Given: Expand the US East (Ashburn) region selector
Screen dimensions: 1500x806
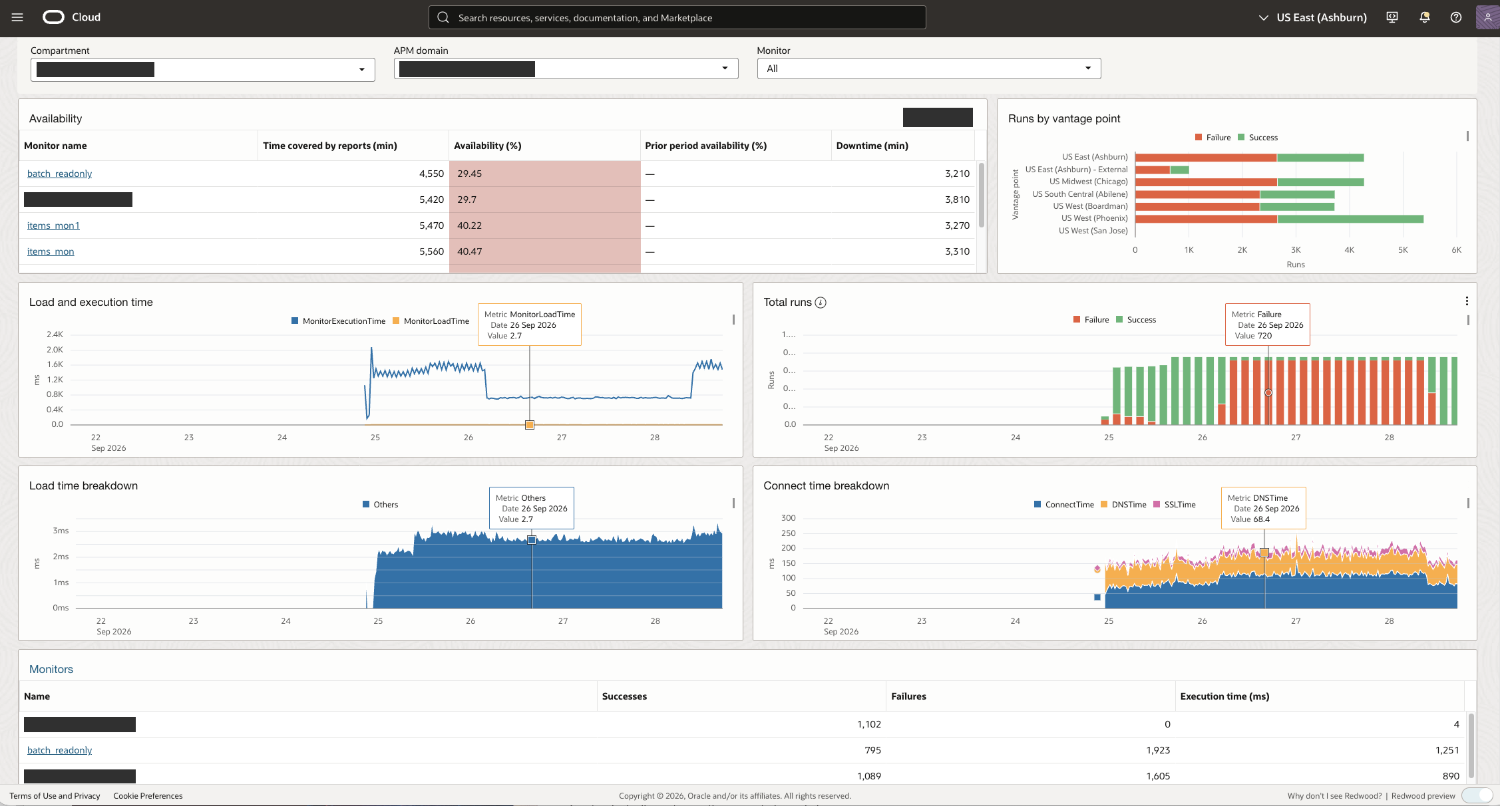Looking at the screenshot, I should tap(1312, 17).
